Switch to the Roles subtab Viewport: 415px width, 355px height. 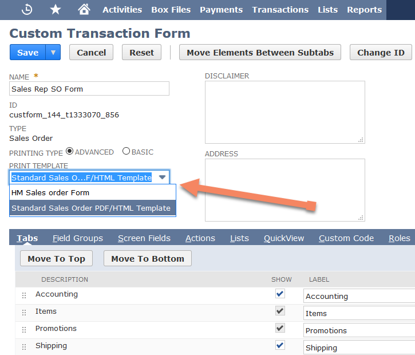click(x=400, y=238)
